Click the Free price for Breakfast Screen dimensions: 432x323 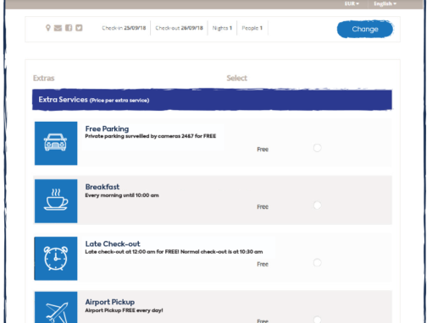[263, 207]
